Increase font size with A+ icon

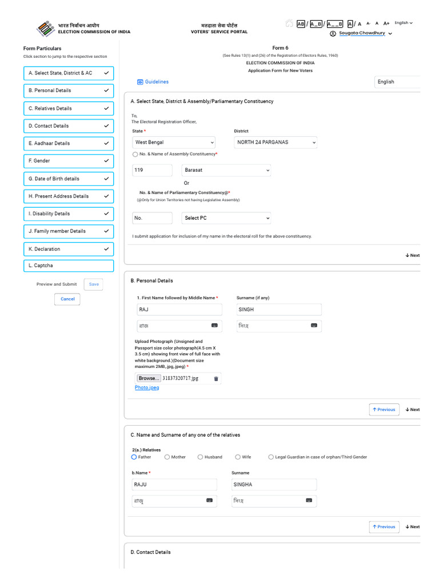click(x=386, y=23)
